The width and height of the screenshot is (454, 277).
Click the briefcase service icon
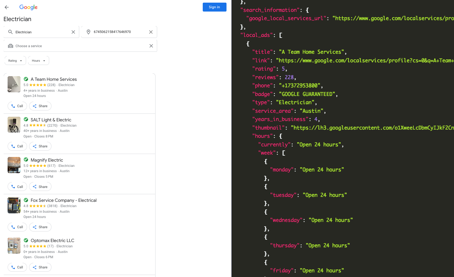click(11, 46)
